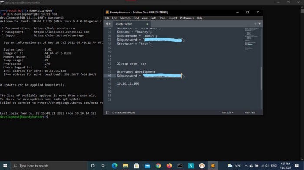The width and height of the screenshot is (304, 170).
Task: Open the Selection menu
Action: (x=125, y=18)
